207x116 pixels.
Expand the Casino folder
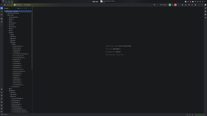[x=10, y=92]
